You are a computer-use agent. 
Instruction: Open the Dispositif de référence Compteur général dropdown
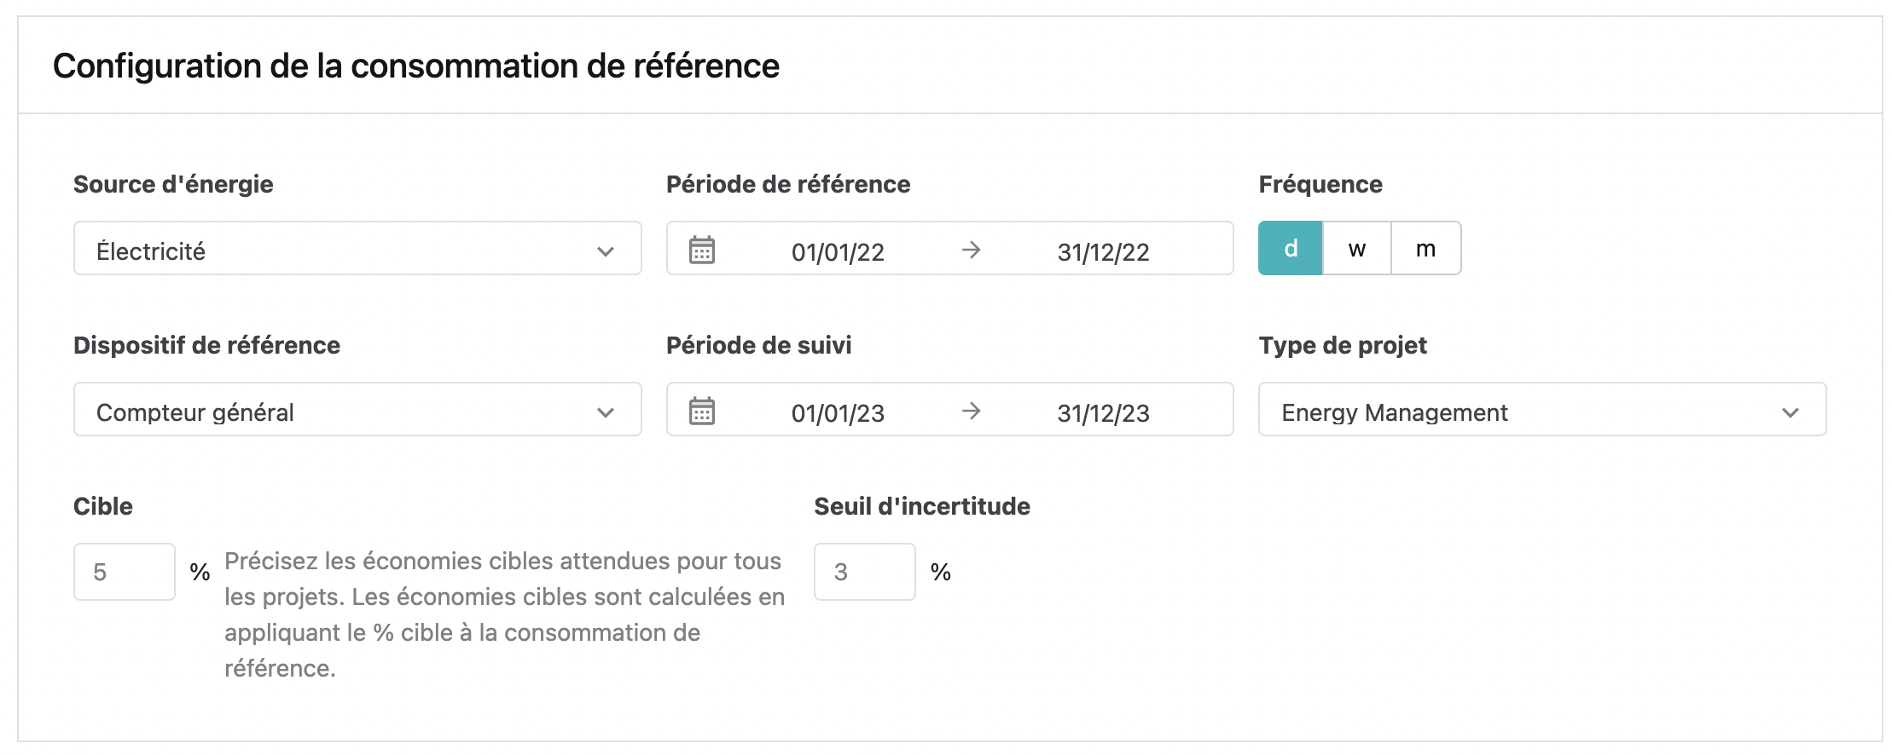pos(357,409)
